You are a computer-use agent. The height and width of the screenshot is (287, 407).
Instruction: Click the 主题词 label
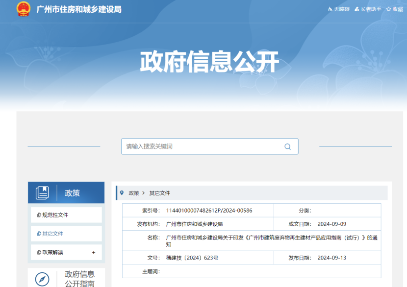(151, 271)
